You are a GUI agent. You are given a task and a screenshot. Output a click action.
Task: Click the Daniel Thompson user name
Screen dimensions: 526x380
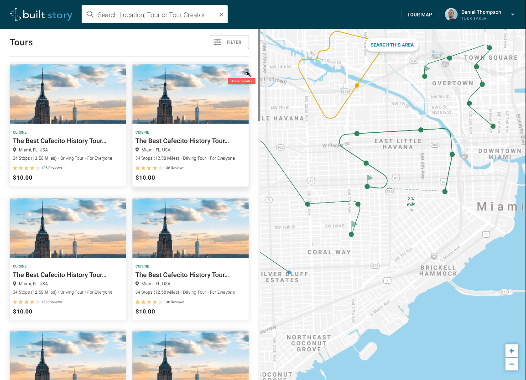[481, 12]
